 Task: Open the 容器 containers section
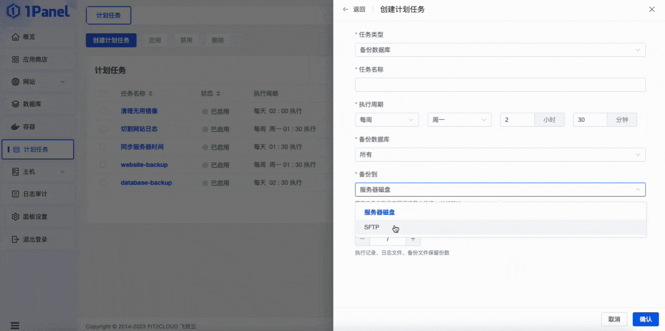29,127
